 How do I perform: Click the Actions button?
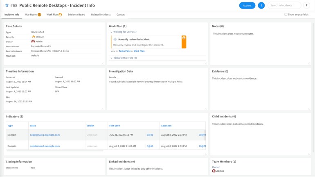247,5
